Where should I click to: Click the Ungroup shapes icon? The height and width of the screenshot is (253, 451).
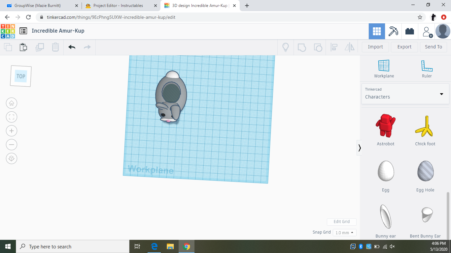[318, 47]
